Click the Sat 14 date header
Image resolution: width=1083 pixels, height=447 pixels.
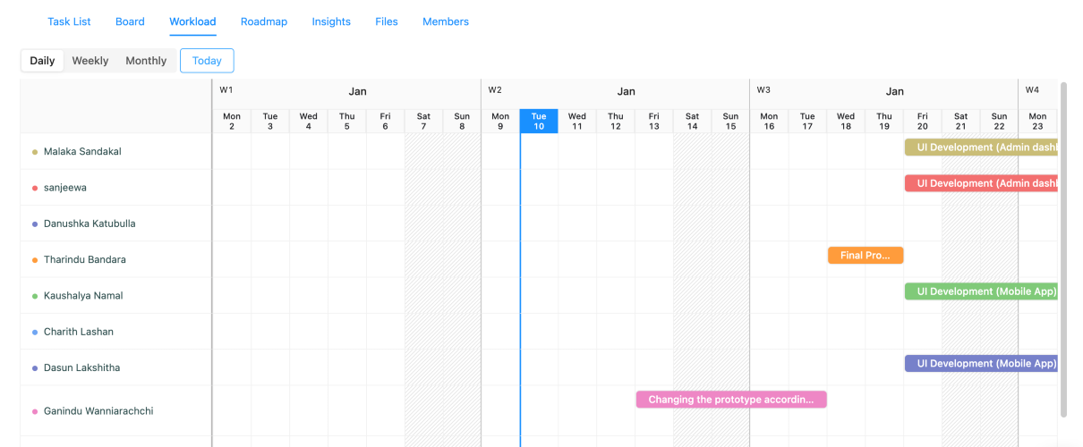tap(693, 122)
